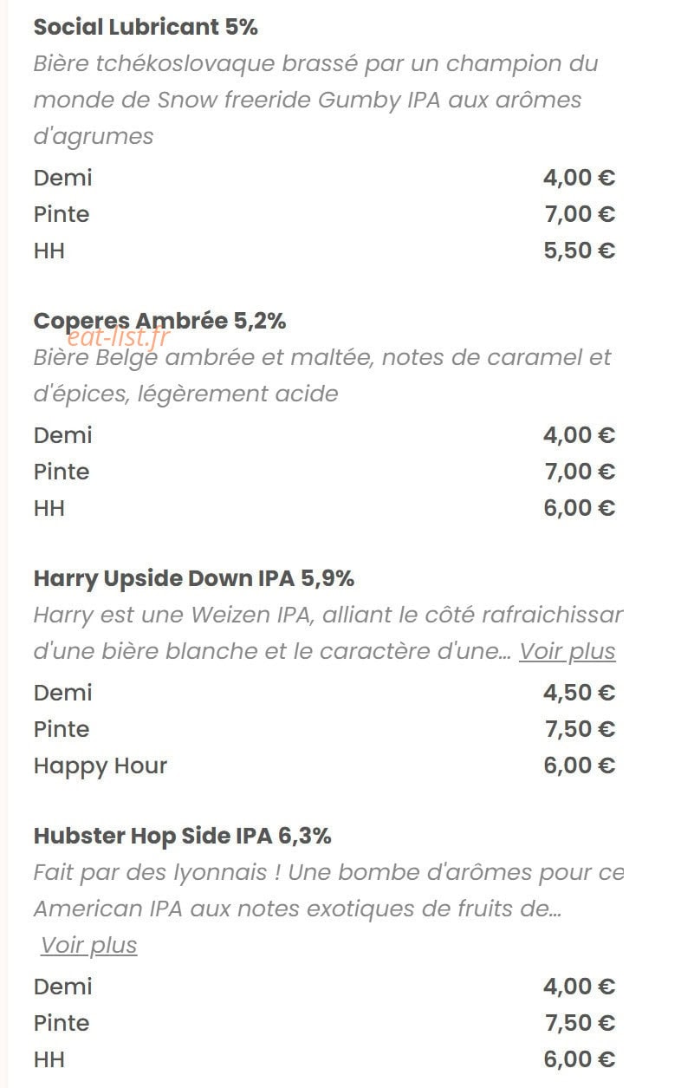The image size is (694, 1088).
Task: Select the Happy Hour row for Harry IPA
Action: click(x=324, y=766)
